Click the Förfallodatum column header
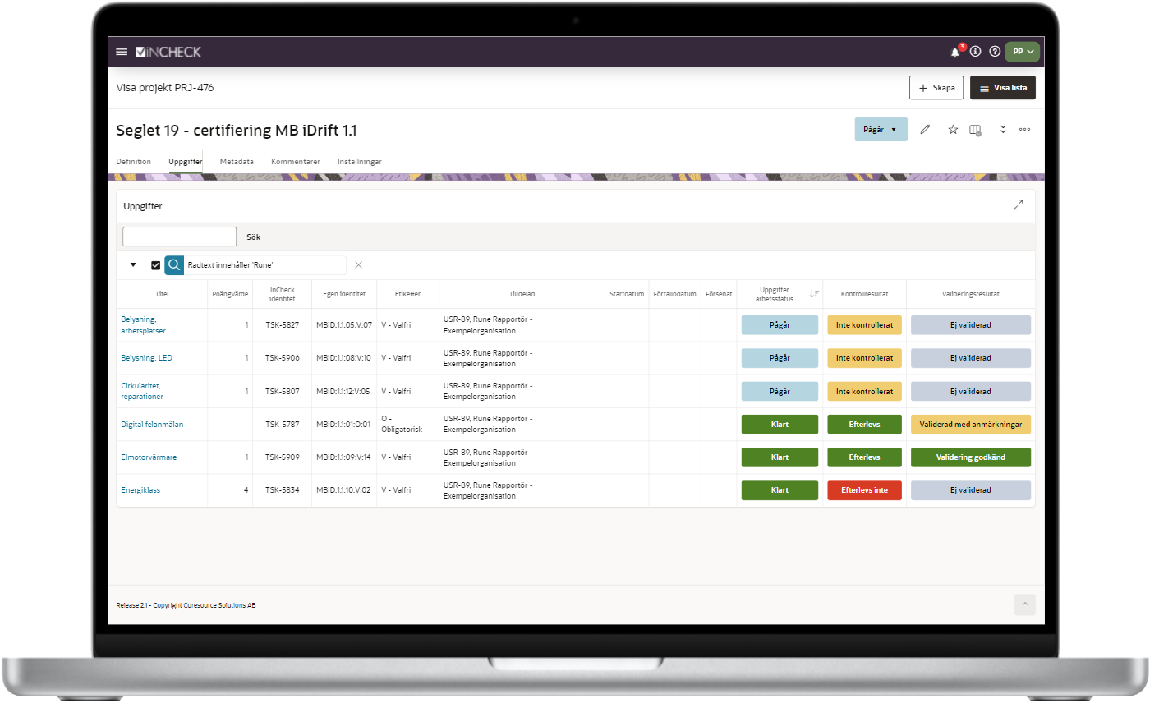This screenshot has height=703, width=1150. [x=674, y=294]
